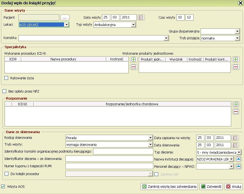Screen dimensions: 244x194
Task: Click Zamknij wizytę bez zatwierdzania button
Action: [x=169, y=186]
